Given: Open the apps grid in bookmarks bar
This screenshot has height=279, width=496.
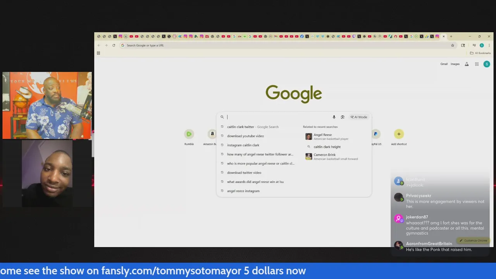Looking at the screenshot, I should (98, 53).
